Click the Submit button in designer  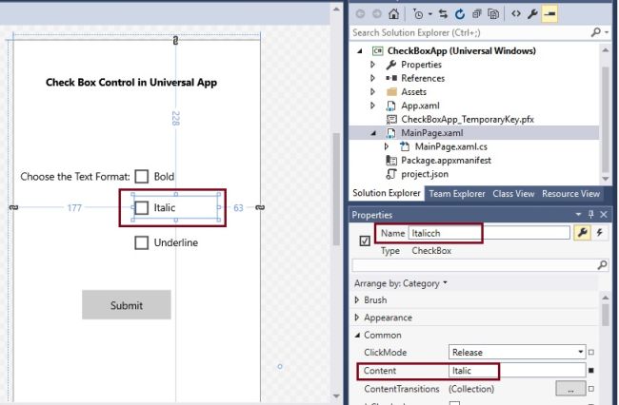127,305
